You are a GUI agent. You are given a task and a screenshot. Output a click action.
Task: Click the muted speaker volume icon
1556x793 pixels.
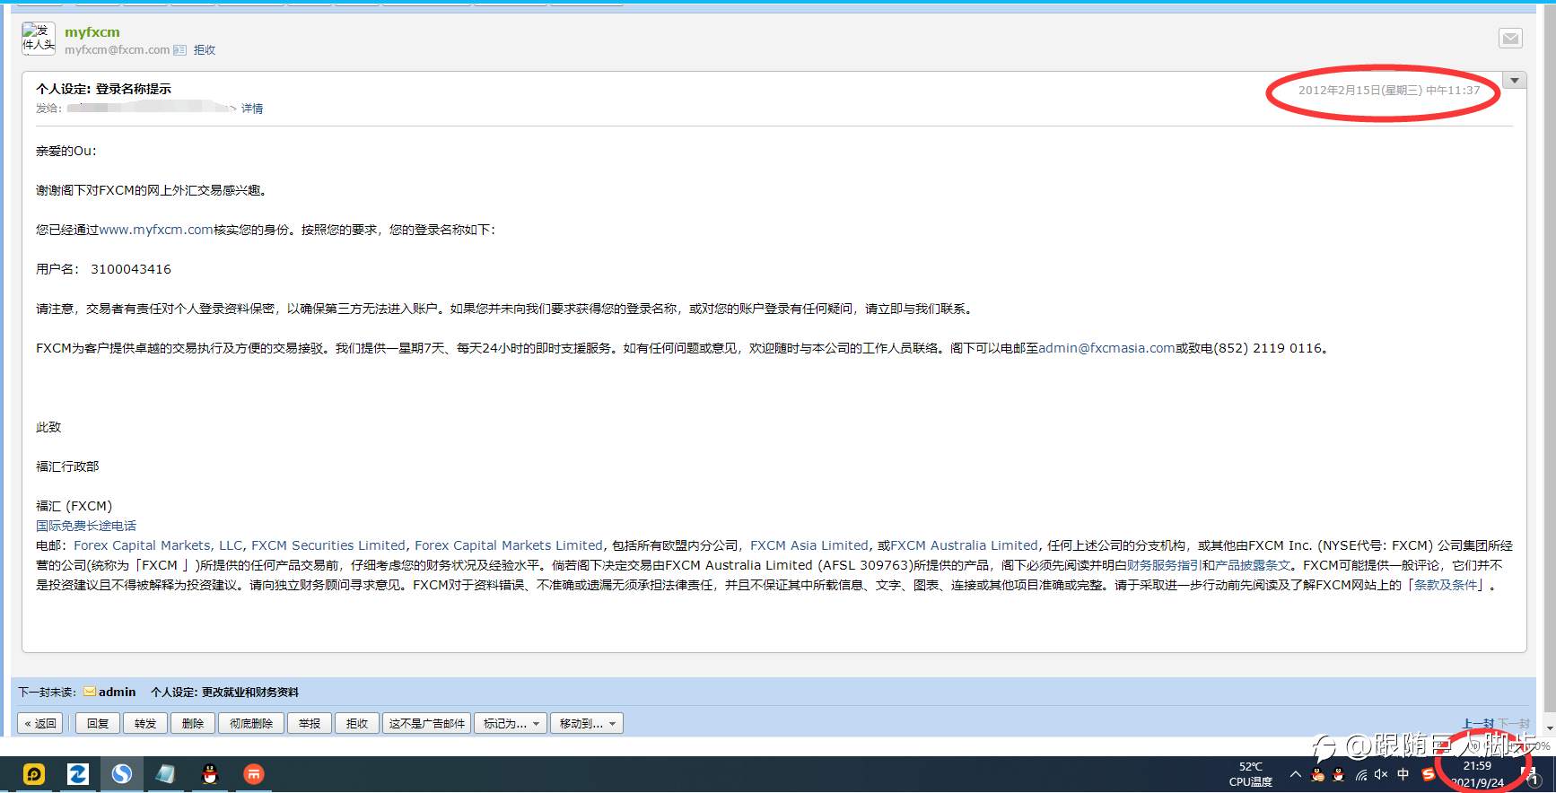[x=1381, y=775]
